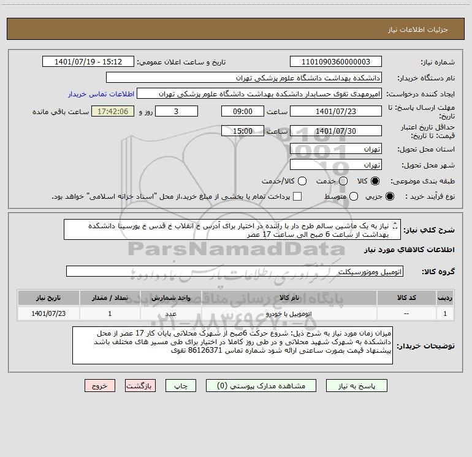This screenshot has height=457, width=472.
Task: Click the واحد شمارش column header
Action: (x=170, y=298)
